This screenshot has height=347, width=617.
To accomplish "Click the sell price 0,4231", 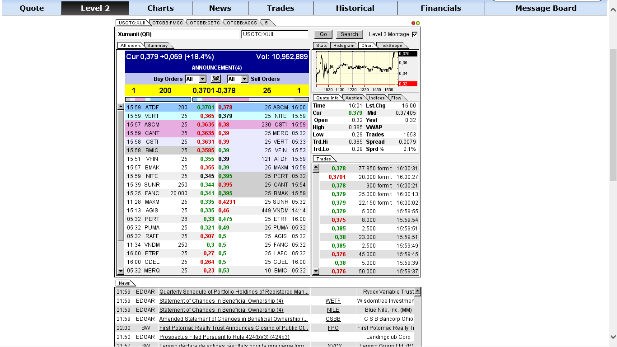I will coord(227,202).
